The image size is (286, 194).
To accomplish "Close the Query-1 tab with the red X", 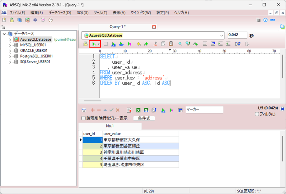I will pos(154,27).
